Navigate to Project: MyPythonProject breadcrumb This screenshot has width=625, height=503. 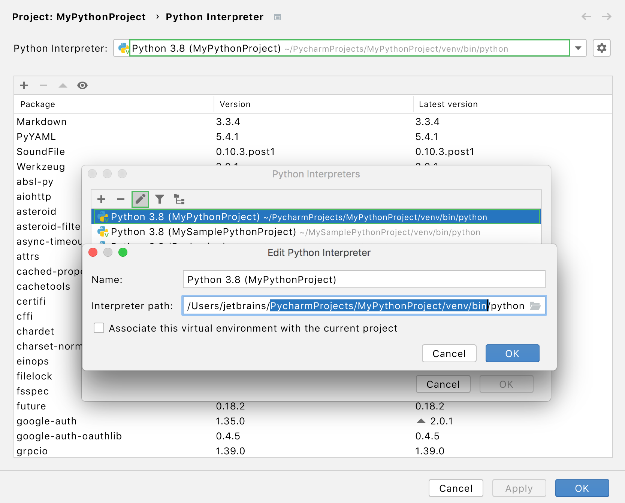79,17
